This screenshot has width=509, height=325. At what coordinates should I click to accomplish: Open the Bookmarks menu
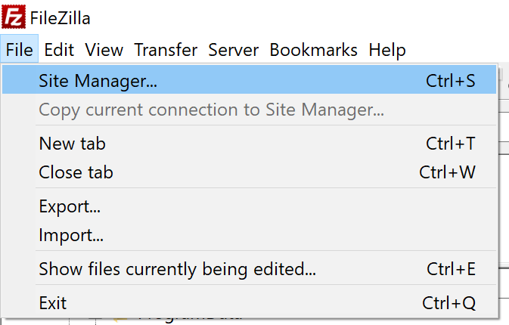[x=314, y=50]
